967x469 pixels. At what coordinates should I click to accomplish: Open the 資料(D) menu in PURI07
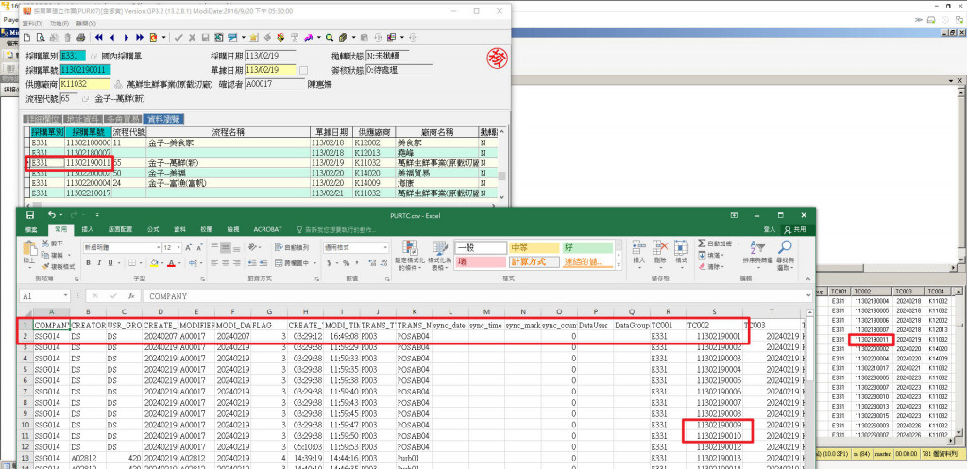pyautogui.click(x=33, y=24)
